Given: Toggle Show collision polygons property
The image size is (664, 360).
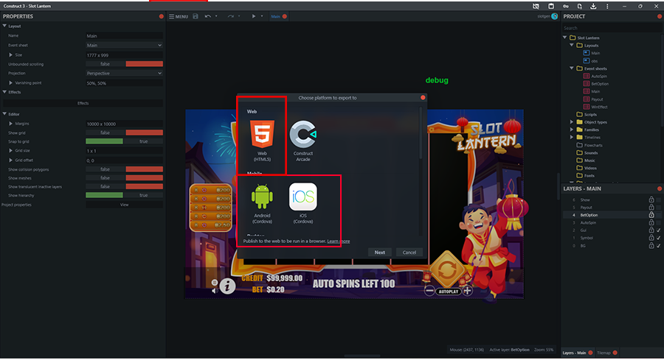Looking at the screenshot, I should pyautogui.click(x=124, y=169).
